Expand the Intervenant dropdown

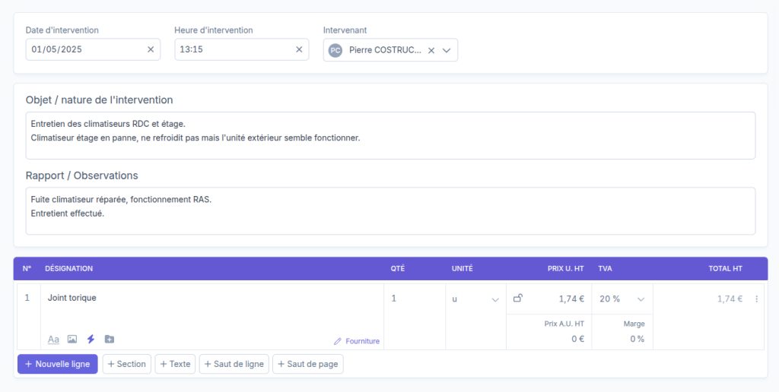[447, 50]
